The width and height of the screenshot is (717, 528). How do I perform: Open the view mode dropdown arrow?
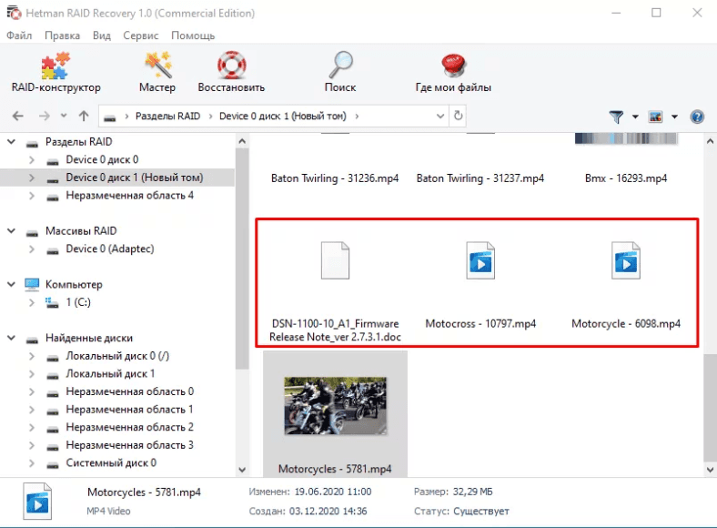(674, 117)
